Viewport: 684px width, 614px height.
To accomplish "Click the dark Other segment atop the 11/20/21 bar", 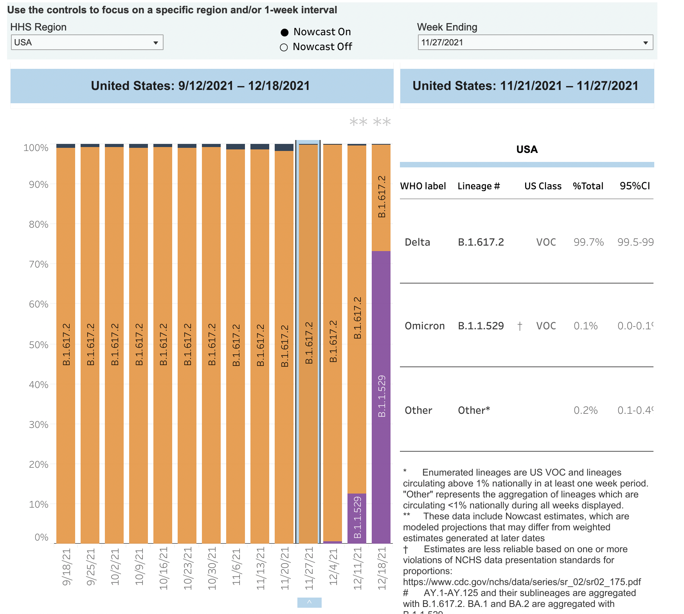I will [285, 147].
